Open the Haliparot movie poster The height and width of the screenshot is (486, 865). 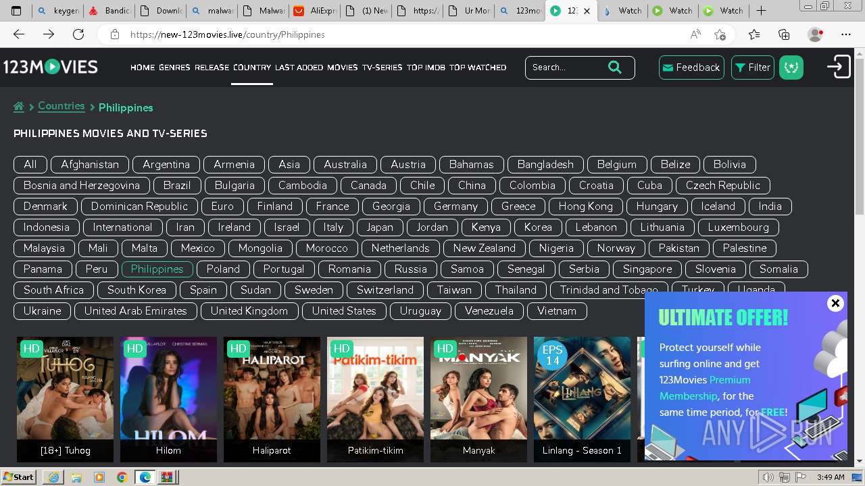[272, 399]
